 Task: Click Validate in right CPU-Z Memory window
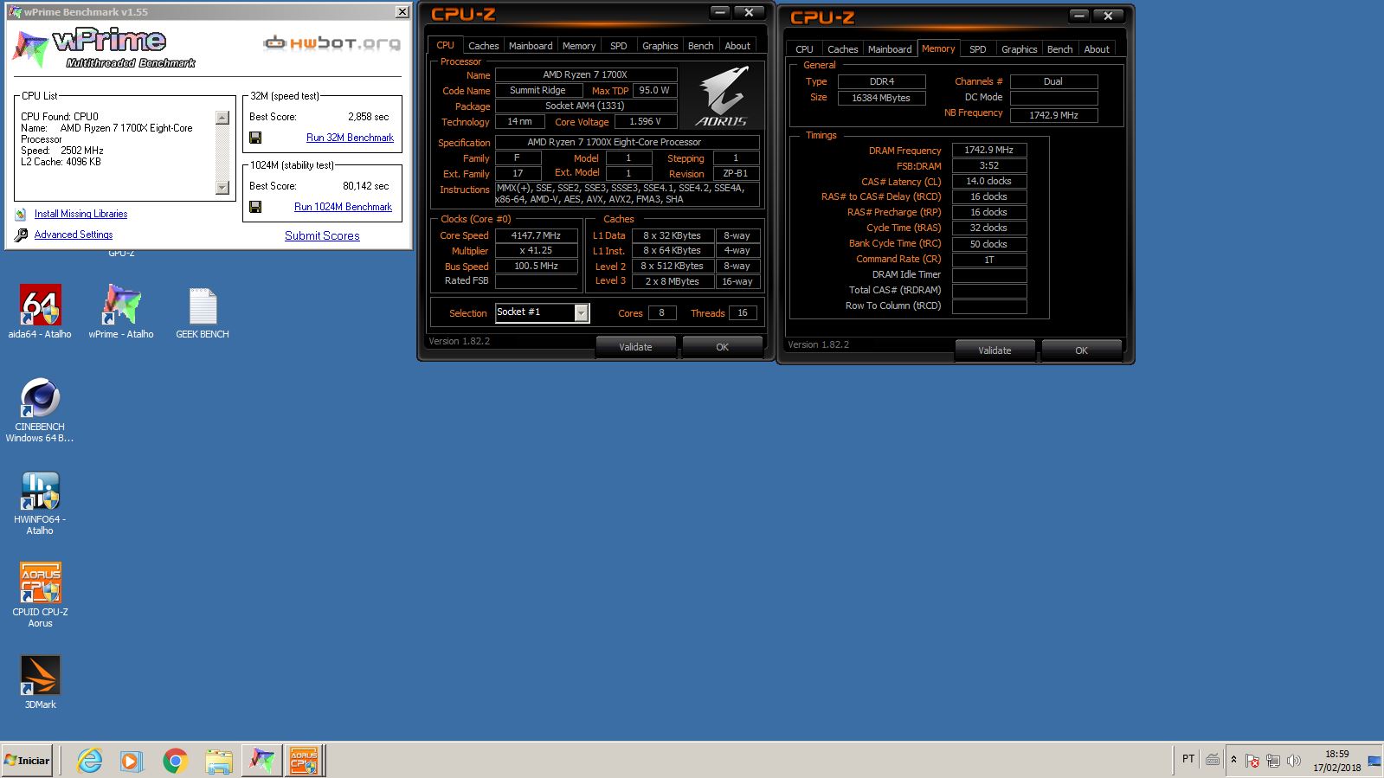point(995,350)
